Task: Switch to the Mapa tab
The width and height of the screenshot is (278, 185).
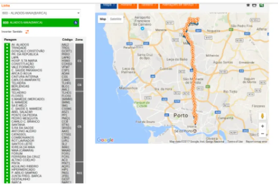Action: [x=108, y=6]
